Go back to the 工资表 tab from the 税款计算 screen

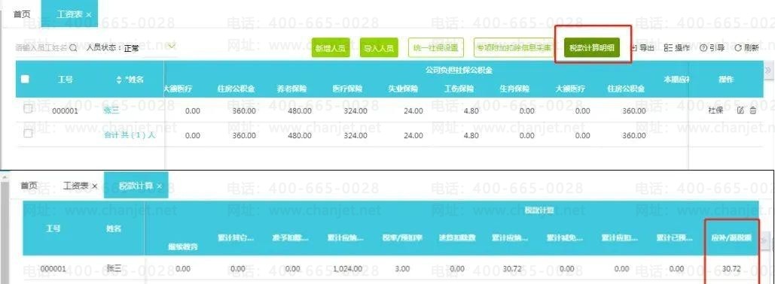75,186
